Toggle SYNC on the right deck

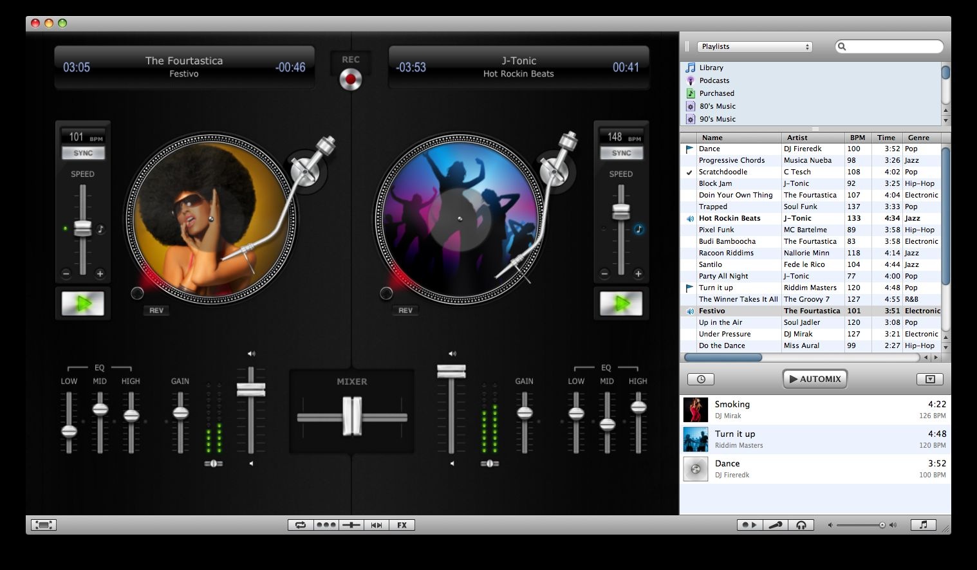[621, 153]
